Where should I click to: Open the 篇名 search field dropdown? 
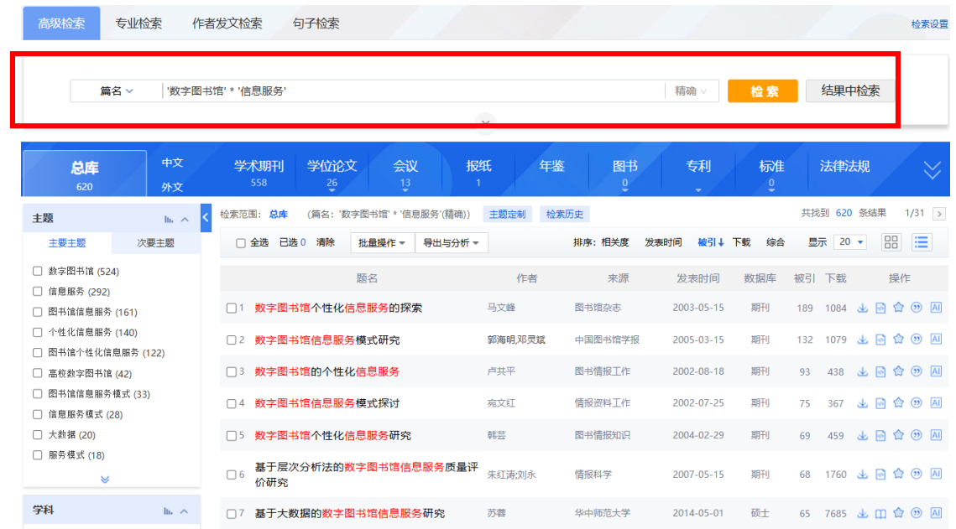click(117, 91)
